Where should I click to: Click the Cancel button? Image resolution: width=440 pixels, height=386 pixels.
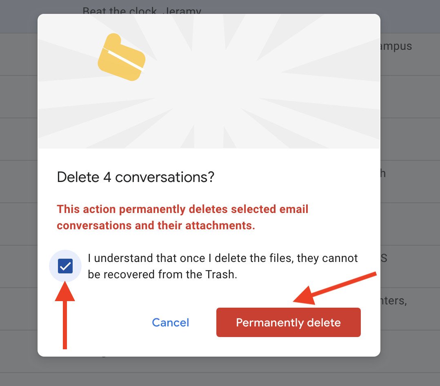170,323
